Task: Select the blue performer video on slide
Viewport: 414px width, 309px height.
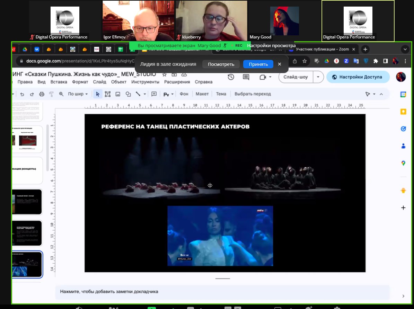Action: click(x=220, y=236)
